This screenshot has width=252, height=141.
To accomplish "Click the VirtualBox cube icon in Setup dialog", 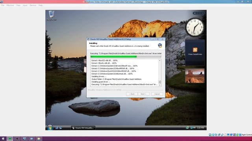I will (160, 45).
